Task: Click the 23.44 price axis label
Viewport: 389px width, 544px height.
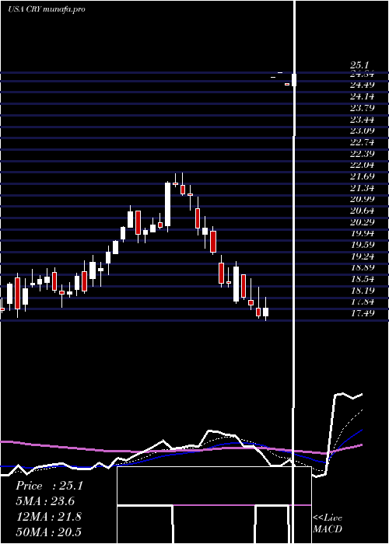Action: coord(363,120)
